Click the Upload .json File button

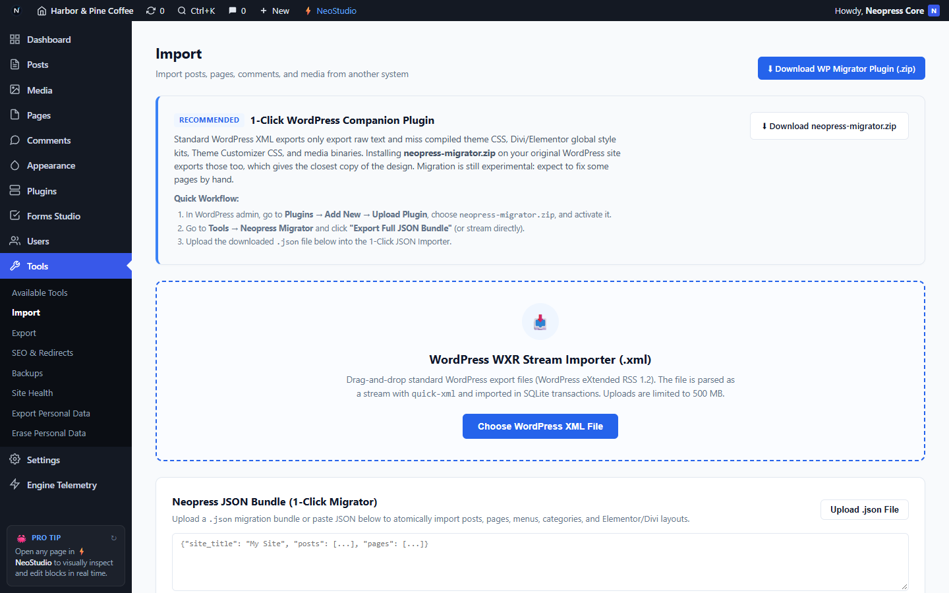[865, 509]
